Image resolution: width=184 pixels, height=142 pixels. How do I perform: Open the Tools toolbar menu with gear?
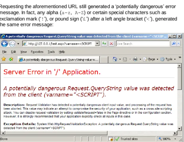(x=168, y=59)
